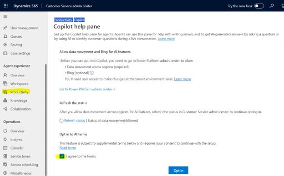
Task: Click the Copilot help pane heading
Action: [77, 27]
